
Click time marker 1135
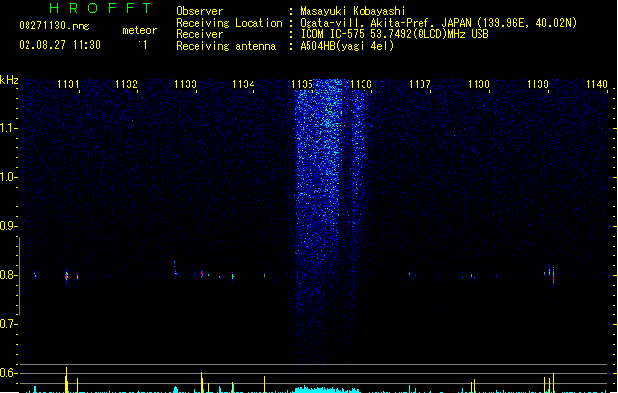[x=303, y=84]
